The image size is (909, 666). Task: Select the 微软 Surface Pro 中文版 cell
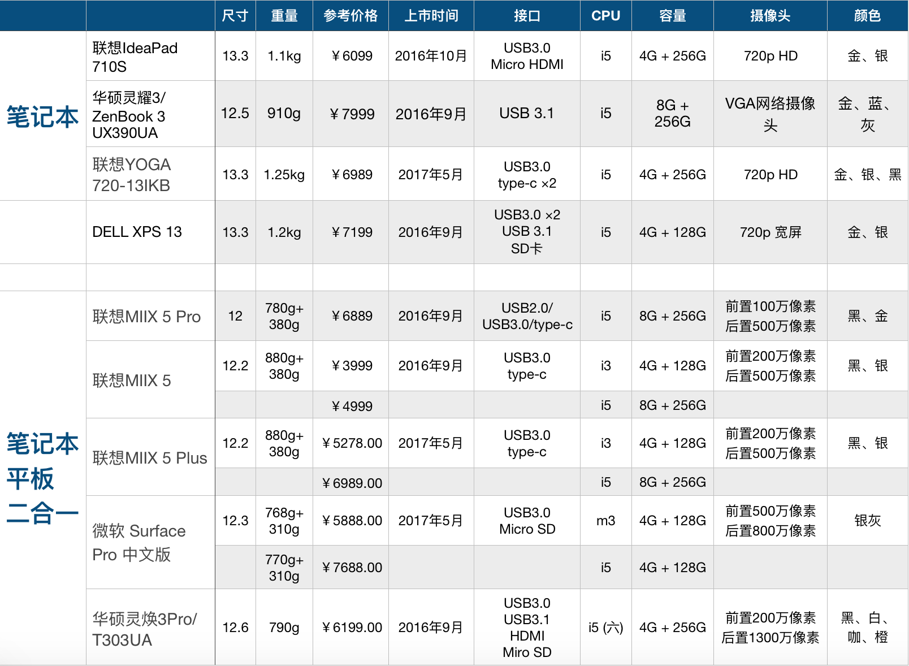150,543
